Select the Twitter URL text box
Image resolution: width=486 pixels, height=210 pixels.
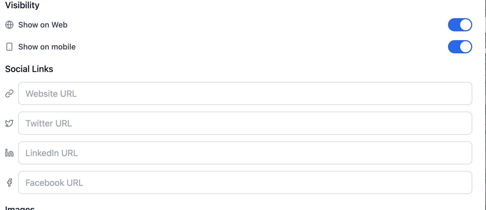point(245,123)
